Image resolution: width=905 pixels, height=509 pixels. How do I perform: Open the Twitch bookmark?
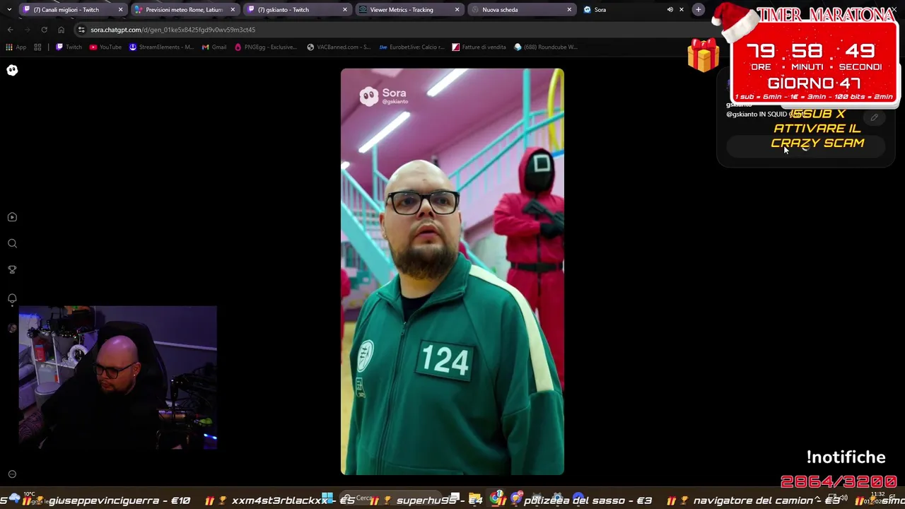tap(69, 47)
